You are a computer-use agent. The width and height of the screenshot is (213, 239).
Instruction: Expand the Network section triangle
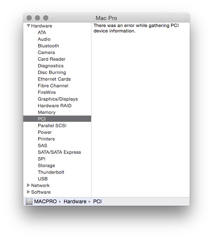tap(28, 185)
